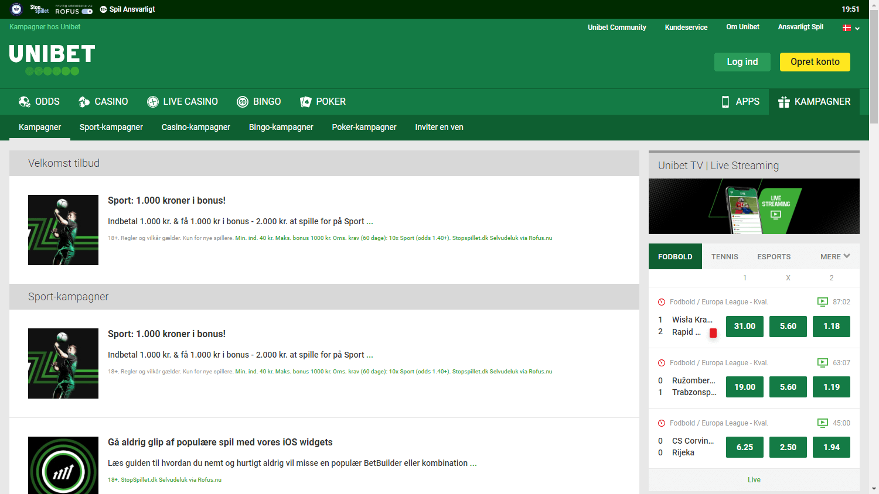Open the LIVE CASINO section
This screenshot has height=494, width=879.
pos(182,102)
